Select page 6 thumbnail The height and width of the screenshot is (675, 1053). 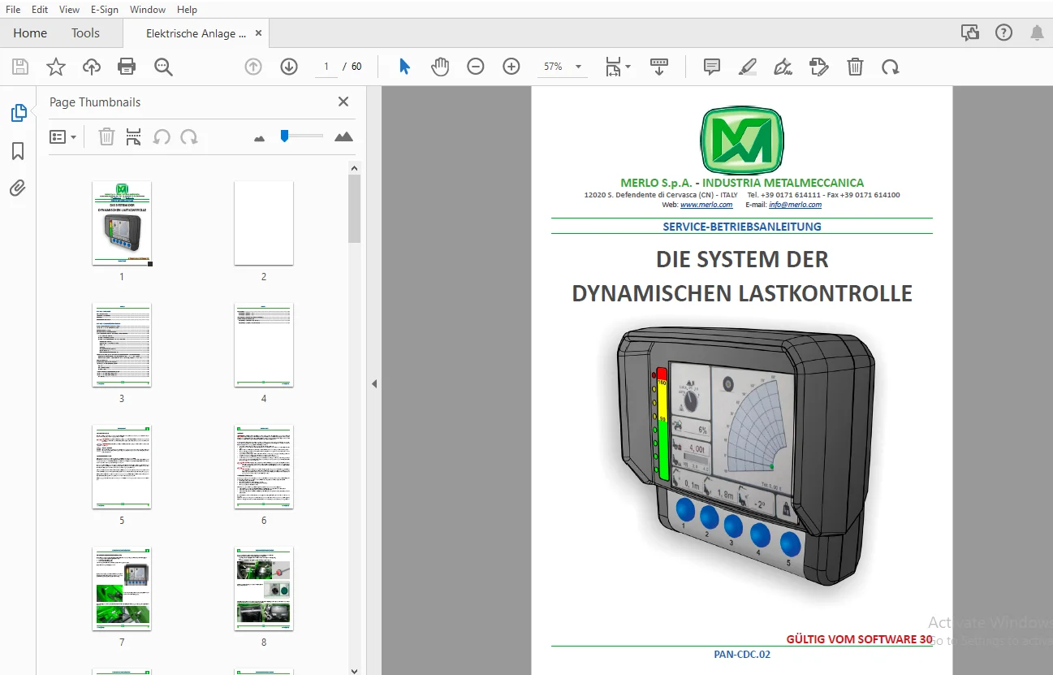(x=264, y=467)
